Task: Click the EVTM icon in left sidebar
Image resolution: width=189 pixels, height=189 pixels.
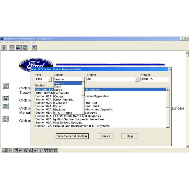Action: pyautogui.click(x=6, y=86)
